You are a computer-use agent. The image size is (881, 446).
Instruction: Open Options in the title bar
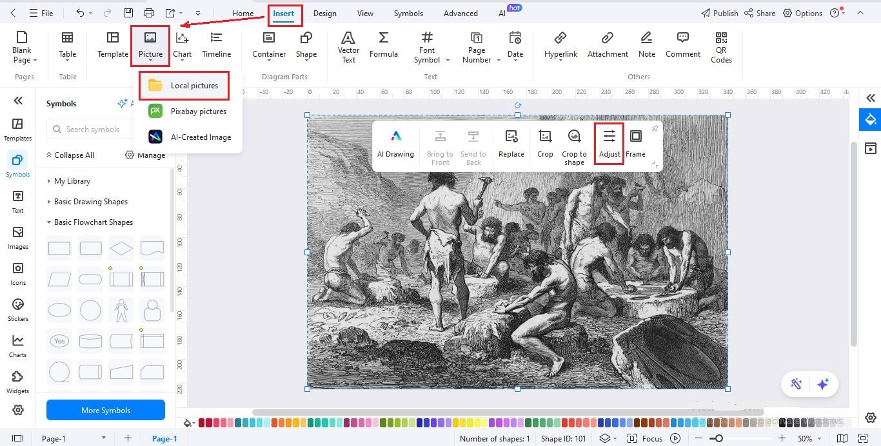coord(803,13)
